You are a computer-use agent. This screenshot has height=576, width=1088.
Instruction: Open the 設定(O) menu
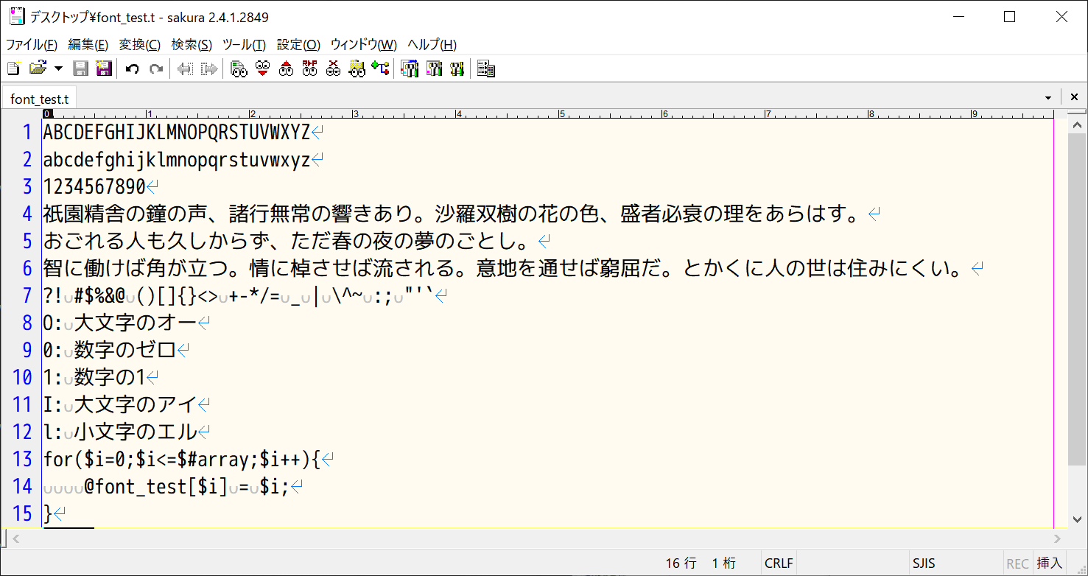pos(298,45)
